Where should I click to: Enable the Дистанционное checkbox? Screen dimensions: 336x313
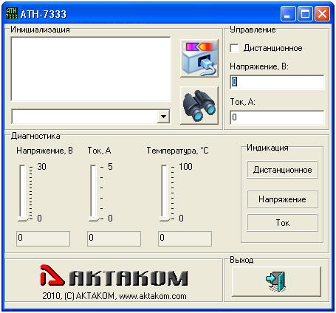click(x=234, y=48)
